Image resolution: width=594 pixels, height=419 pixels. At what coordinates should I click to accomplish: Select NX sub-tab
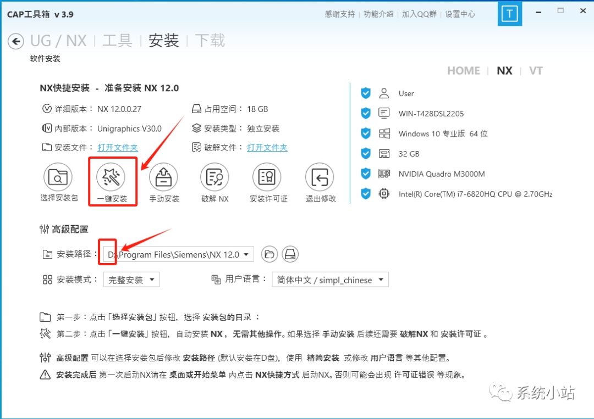tap(504, 71)
